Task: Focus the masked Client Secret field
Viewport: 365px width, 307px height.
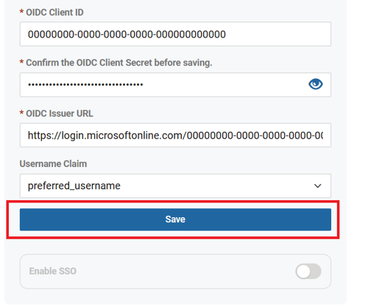Action: point(175,85)
